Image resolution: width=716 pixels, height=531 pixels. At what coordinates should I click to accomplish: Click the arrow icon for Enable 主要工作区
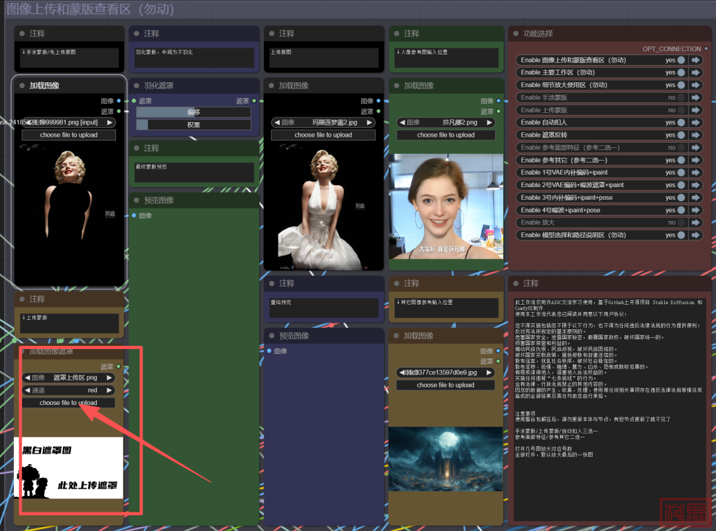coord(695,72)
